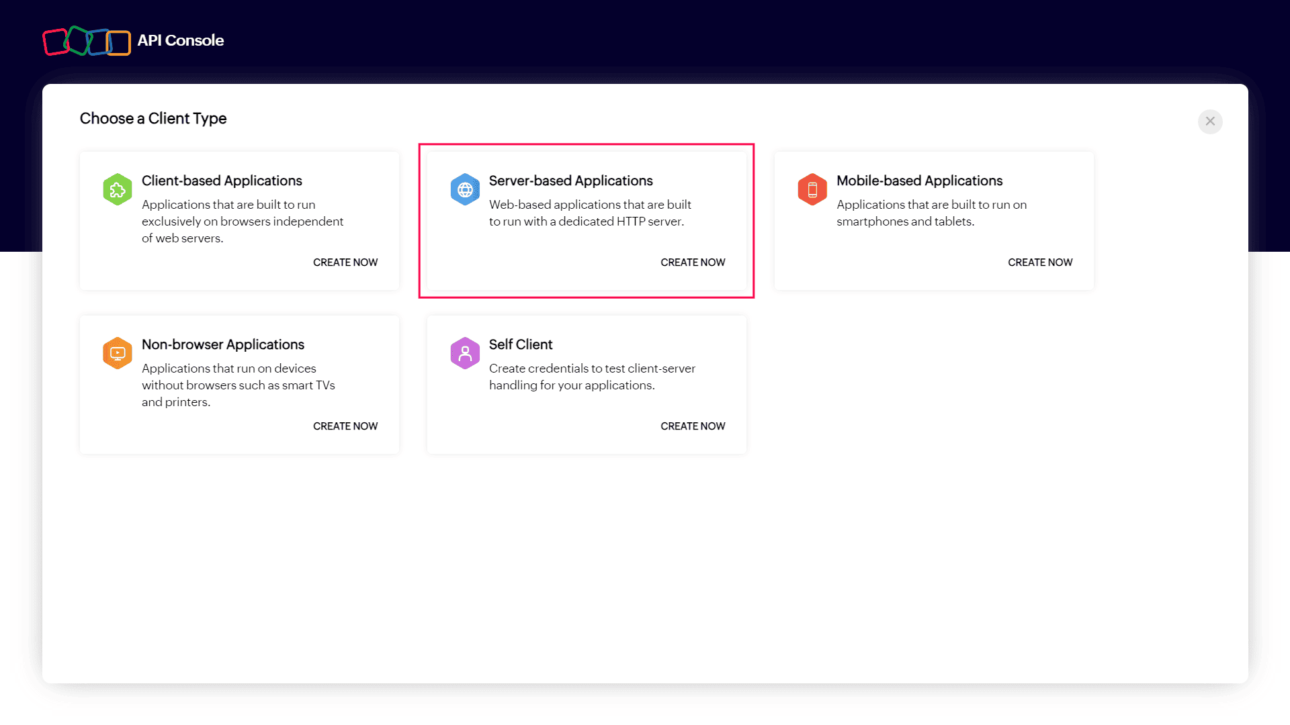
Task: Click the orange monitor icon on Non-browser Applications
Action: coord(118,352)
